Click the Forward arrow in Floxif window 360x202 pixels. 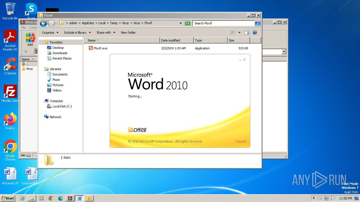click(51, 23)
